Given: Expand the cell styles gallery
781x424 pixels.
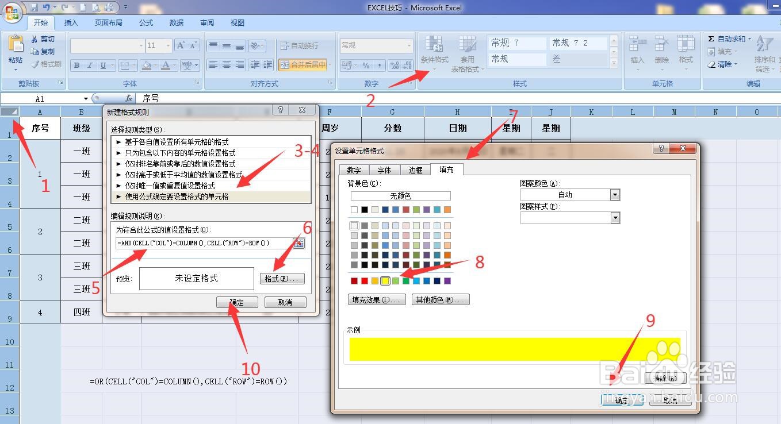Looking at the screenshot, I should (614, 62).
